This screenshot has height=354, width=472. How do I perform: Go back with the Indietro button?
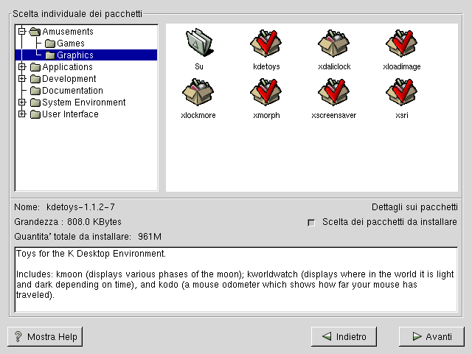click(344, 336)
